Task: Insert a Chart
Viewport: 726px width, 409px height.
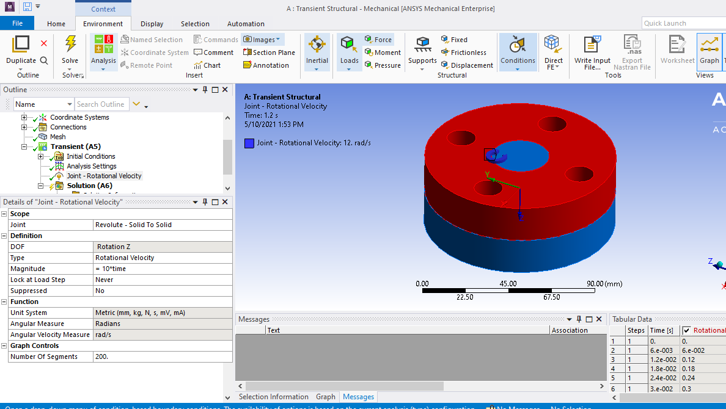Action: coord(207,65)
